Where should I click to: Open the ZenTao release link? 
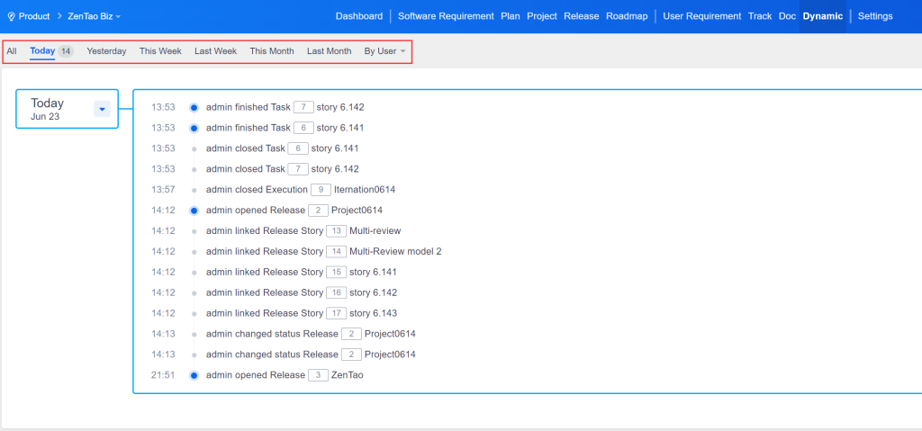point(347,375)
